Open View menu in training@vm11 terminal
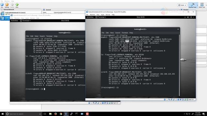Image resolution: width=207 pixels, height=116 pixels. 37,36
